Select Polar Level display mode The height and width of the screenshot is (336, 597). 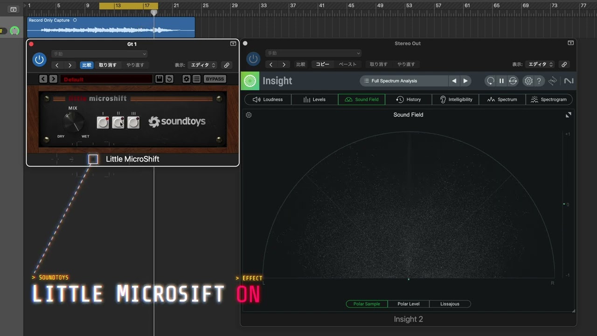(409, 304)
